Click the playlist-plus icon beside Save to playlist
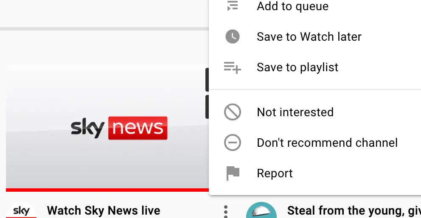421x218 pixels. tap(232, 67)
